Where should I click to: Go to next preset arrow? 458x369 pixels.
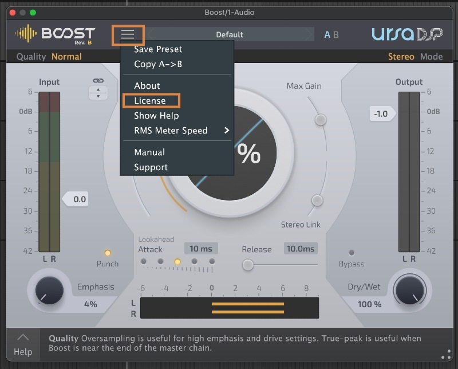click(309, 34)
